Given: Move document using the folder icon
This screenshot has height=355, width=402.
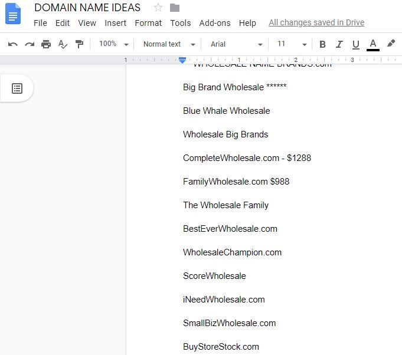Looking at the screenshot, I should [x=174, y=8].
